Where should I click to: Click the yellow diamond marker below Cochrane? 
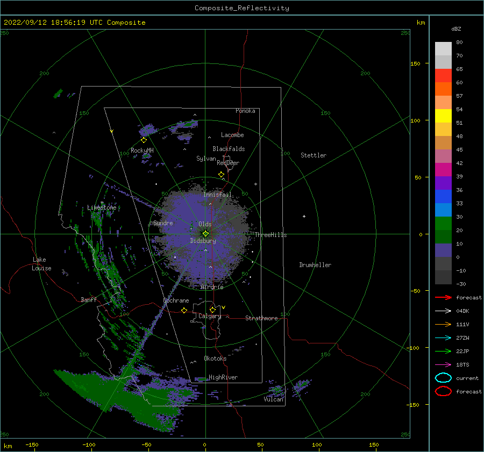(x=184, y=310)
